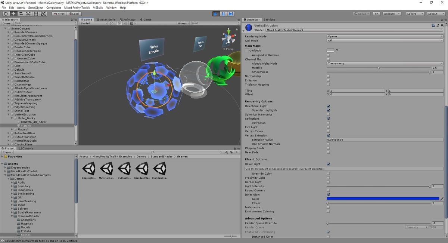Toggle 2D view mode button
Image resolution: width=448 pixels, height=243 pixels.
(x=111, y=23)
